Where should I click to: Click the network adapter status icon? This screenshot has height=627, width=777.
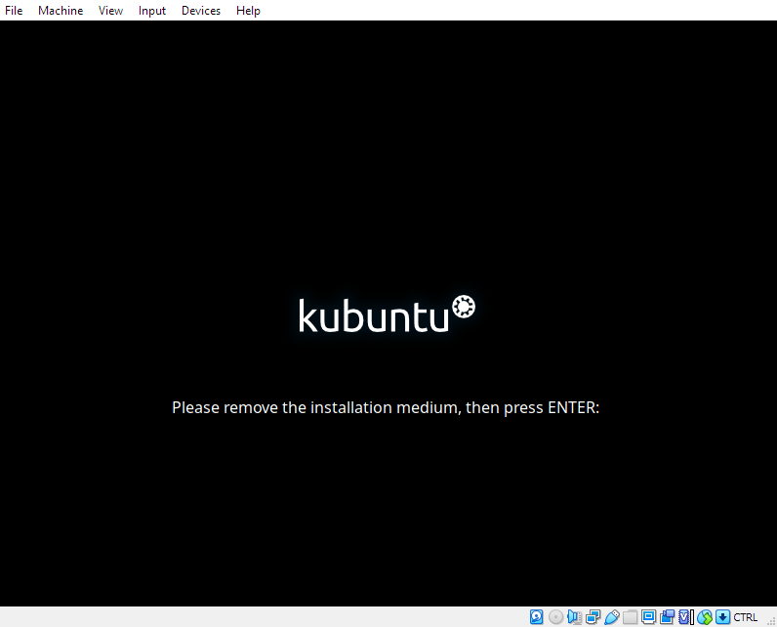[593, 617]
